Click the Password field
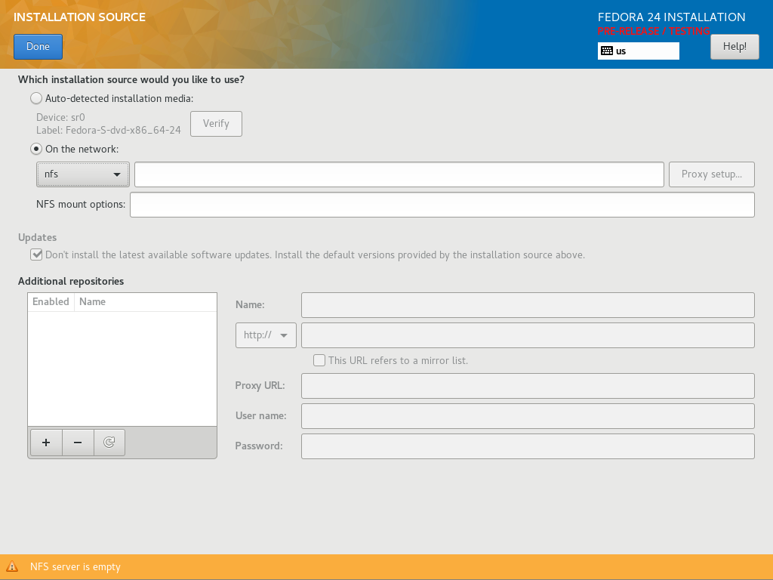The height and width of the screenshot is (580, 773). pos(528,446)
